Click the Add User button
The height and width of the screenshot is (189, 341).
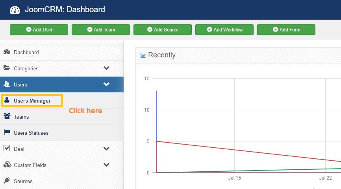pos(39,30)
